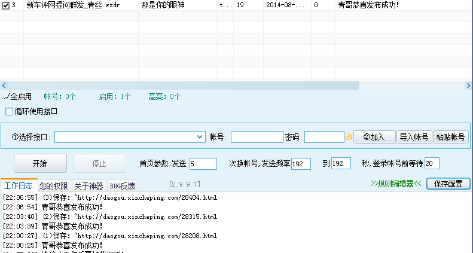This screenshot has height=253, width=473.
Task: Click the horizontal scrollbar left arrow
Action: pos(4,86)
